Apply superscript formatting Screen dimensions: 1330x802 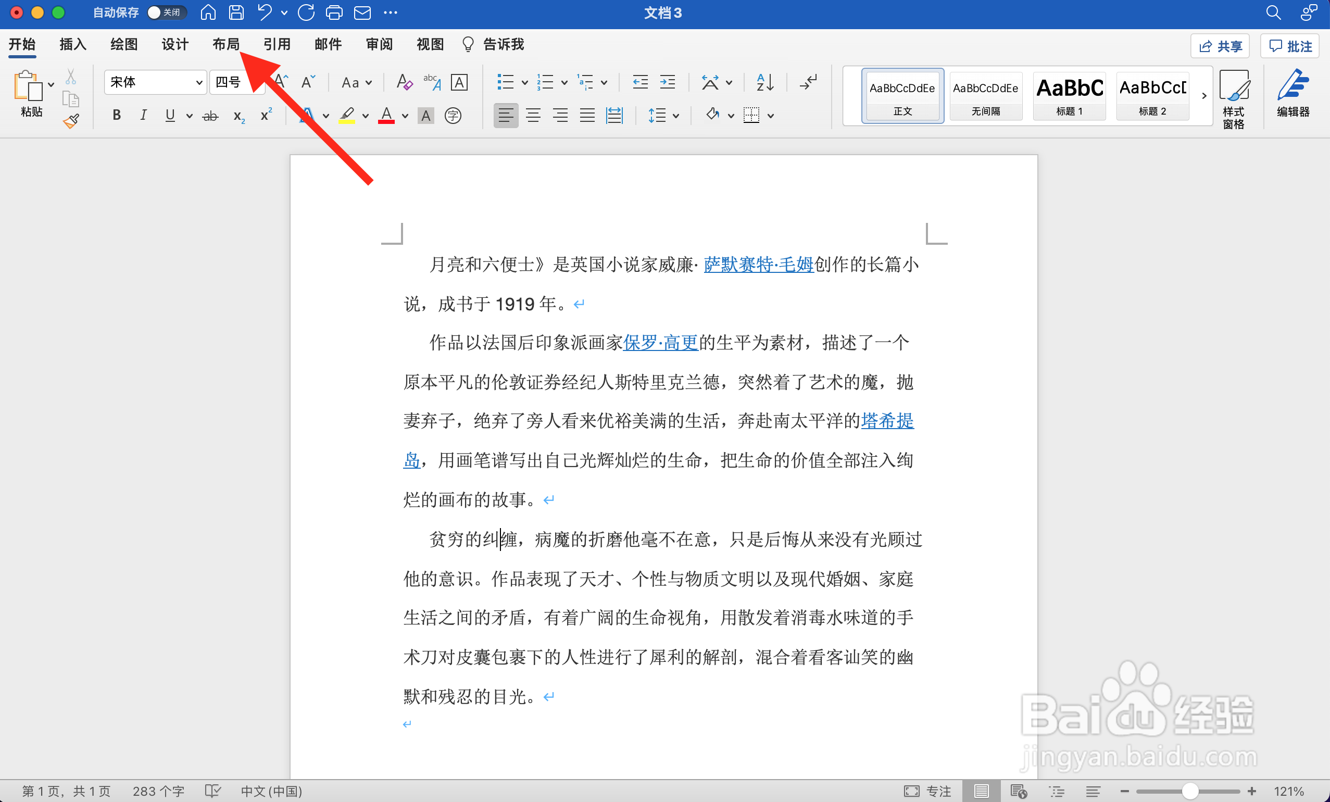(266, 115)
